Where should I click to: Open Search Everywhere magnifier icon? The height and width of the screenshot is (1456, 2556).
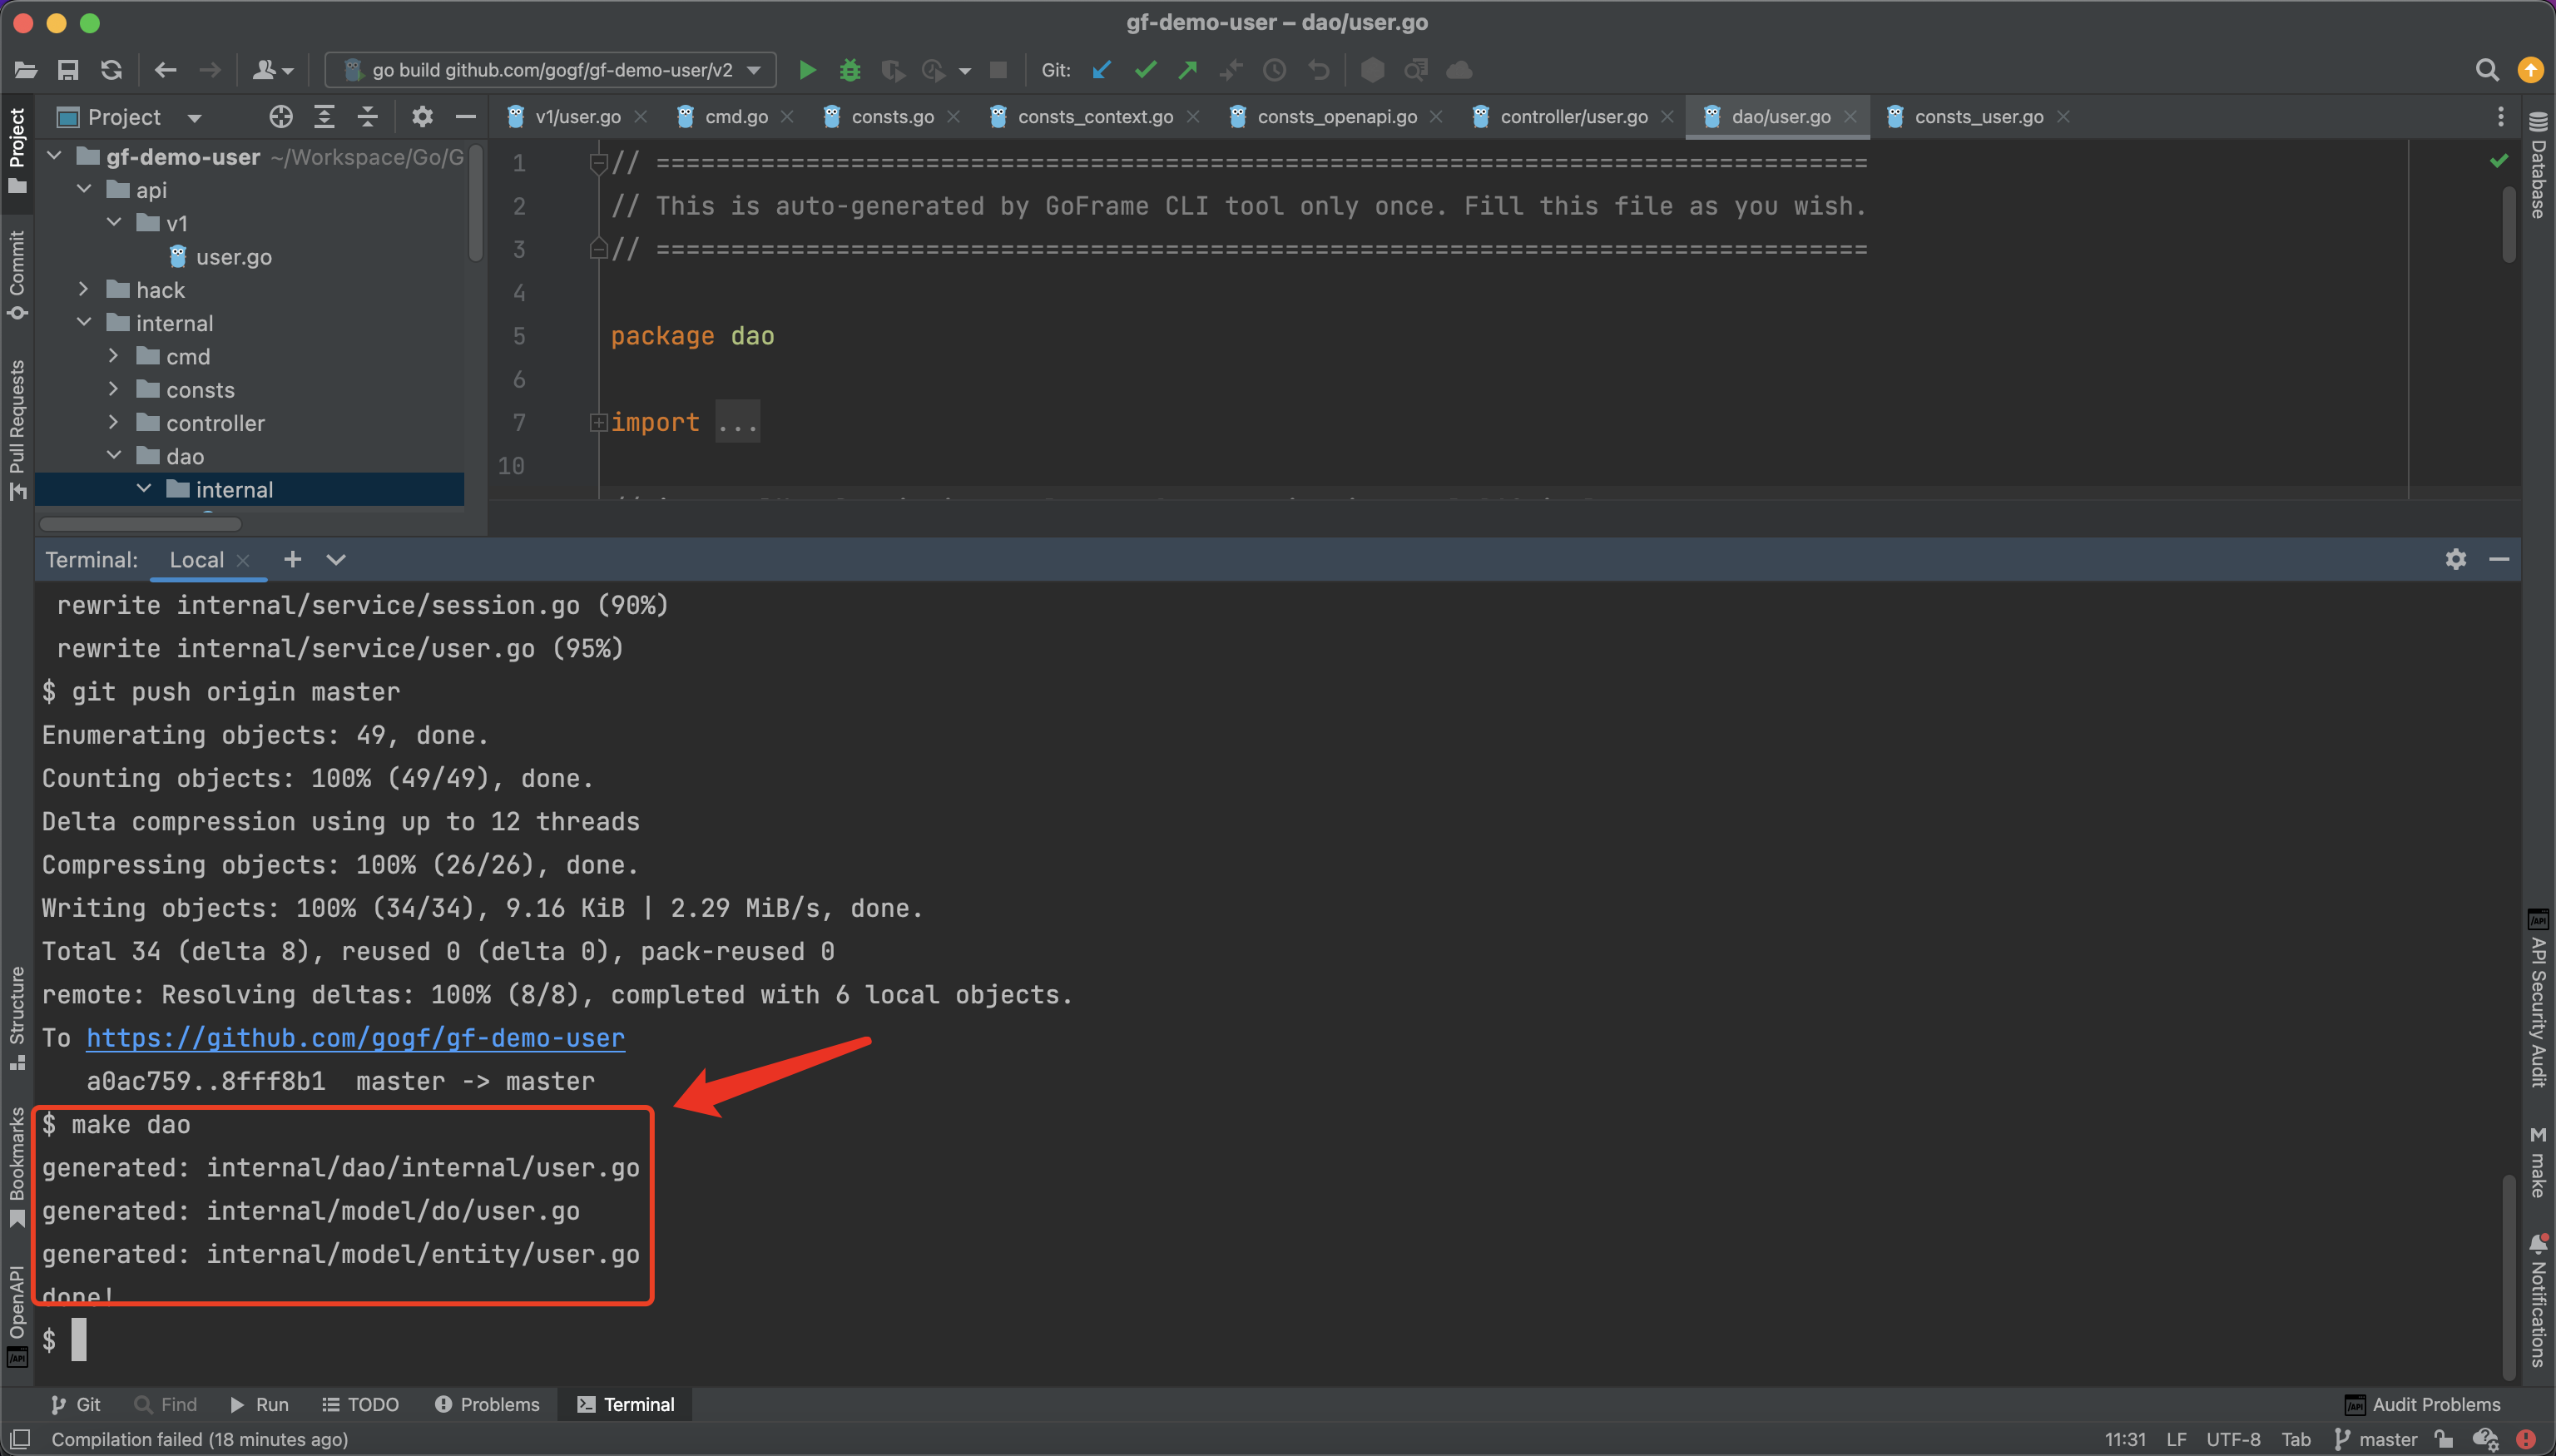[2486, 70]
